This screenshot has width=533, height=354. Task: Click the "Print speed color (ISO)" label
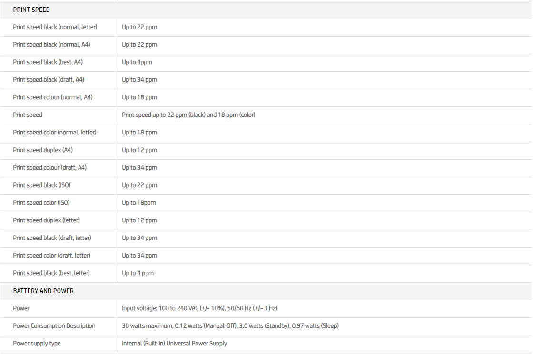pyautogui.click(x=41, y=203)
